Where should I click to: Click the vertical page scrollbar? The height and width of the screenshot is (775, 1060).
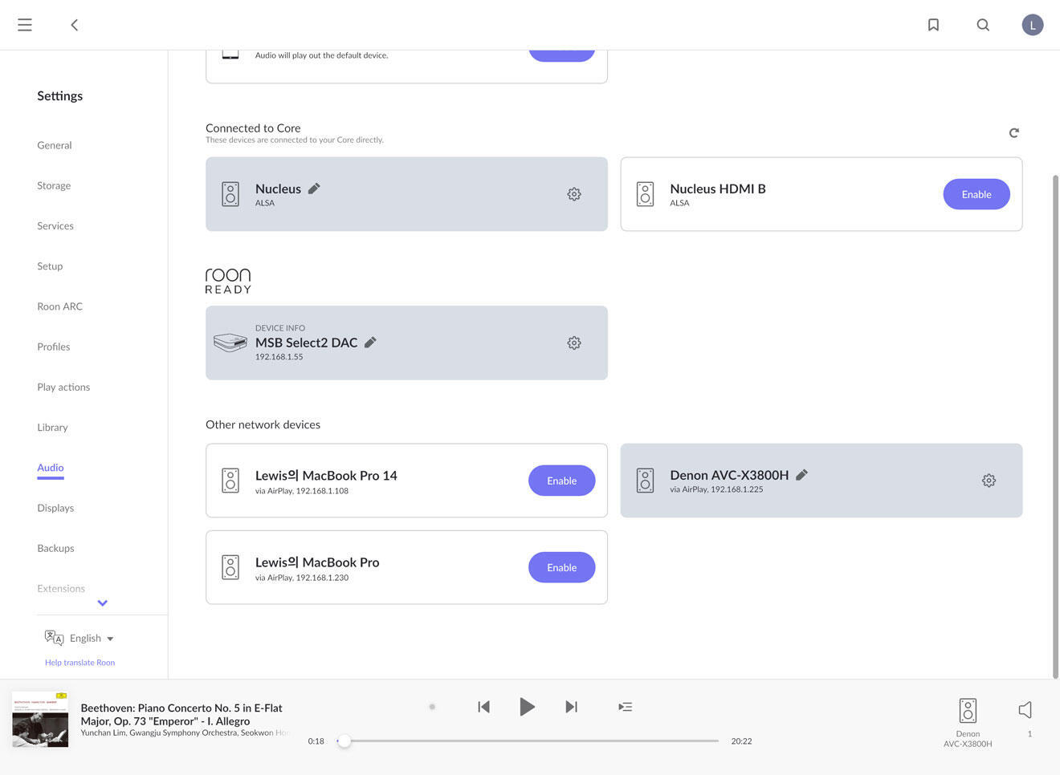pyautogui.click(x=1055, y=425)
